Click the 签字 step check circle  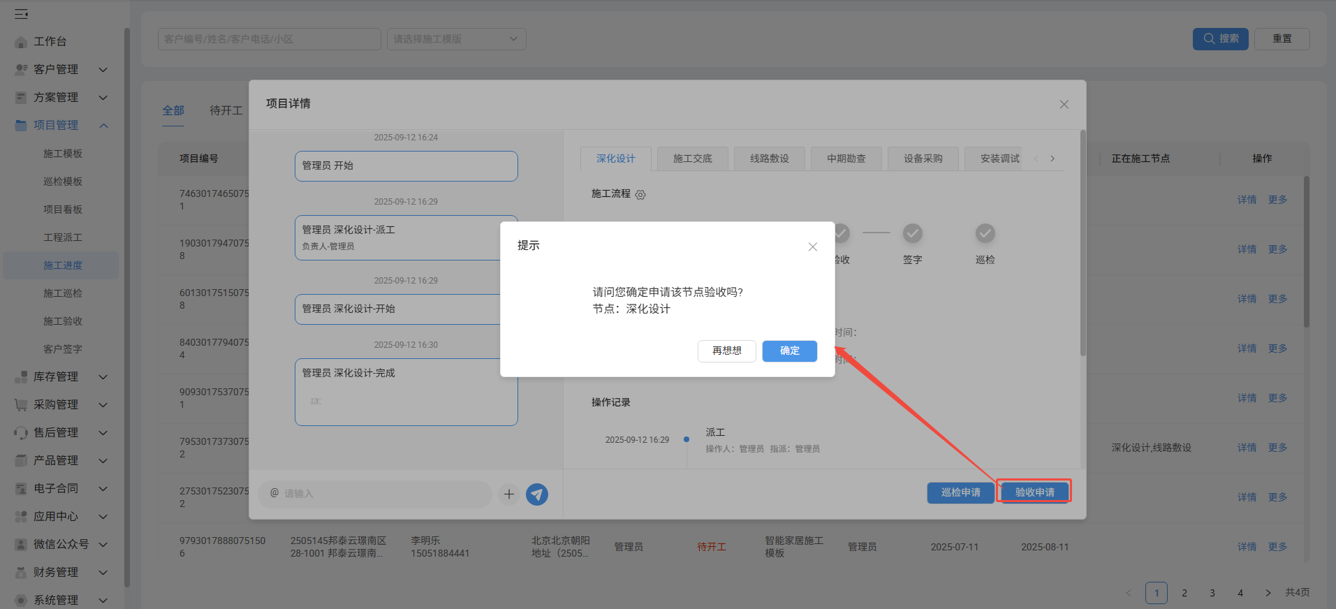(x=912, y=233)
